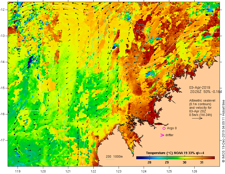Click the longitude label 124
The width and height of the screenshot is (225, 174).
point(144,171)
